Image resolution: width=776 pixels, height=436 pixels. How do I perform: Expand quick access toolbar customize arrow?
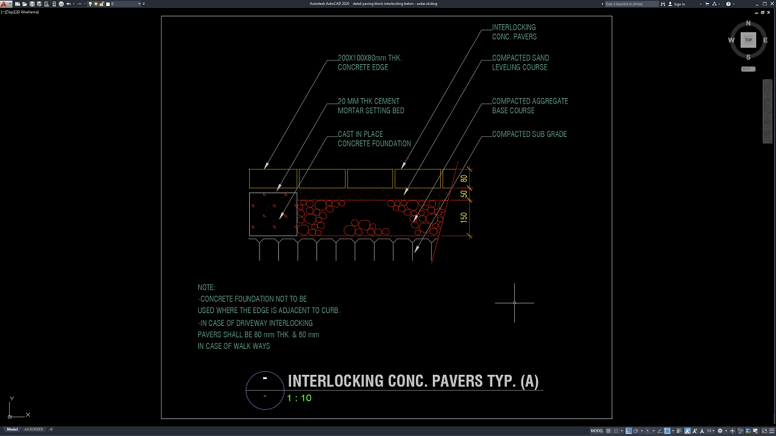tap(144, 4)
